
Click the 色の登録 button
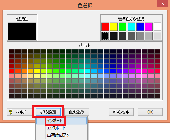[77, 112]
